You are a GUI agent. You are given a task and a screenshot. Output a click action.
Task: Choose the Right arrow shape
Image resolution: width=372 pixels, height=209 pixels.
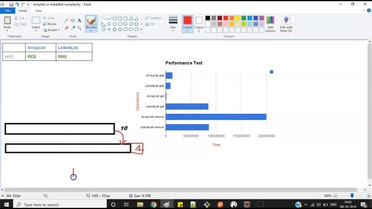[x=126, y=24]
